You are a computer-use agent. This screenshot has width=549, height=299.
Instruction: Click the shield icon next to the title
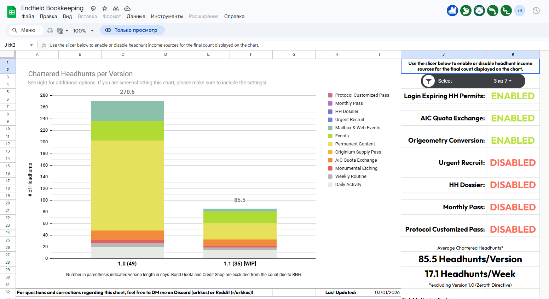(93, 8)
